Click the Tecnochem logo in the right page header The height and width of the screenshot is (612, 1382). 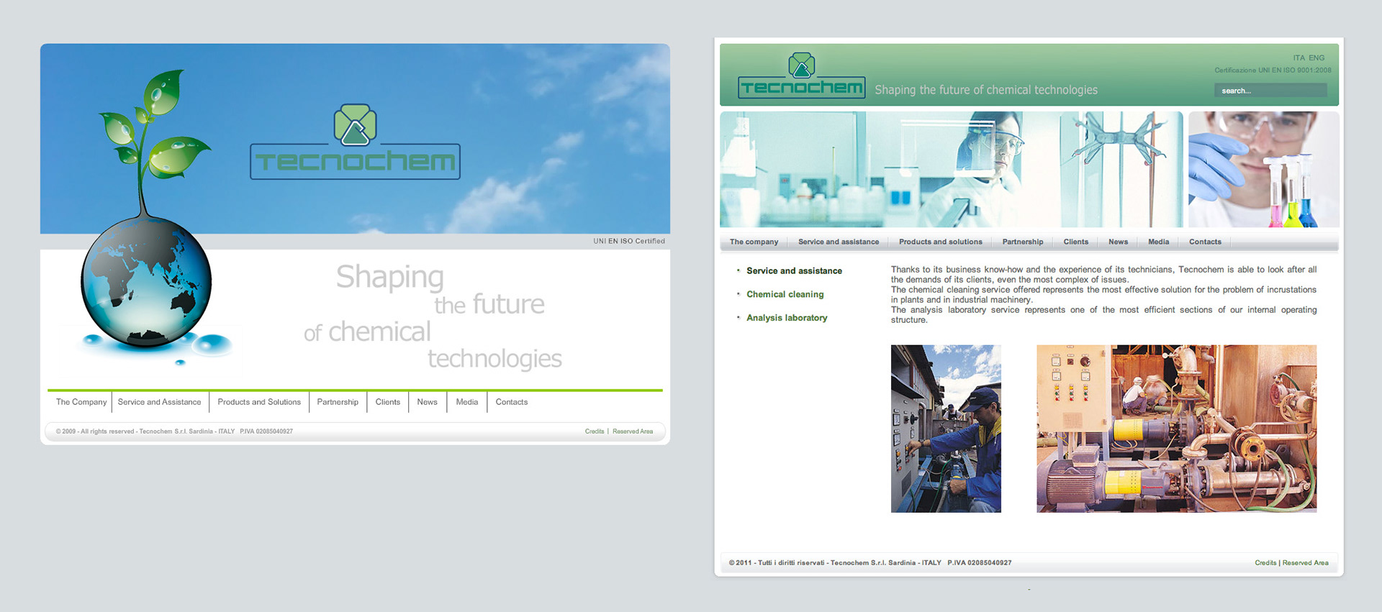tap(801, 76)
